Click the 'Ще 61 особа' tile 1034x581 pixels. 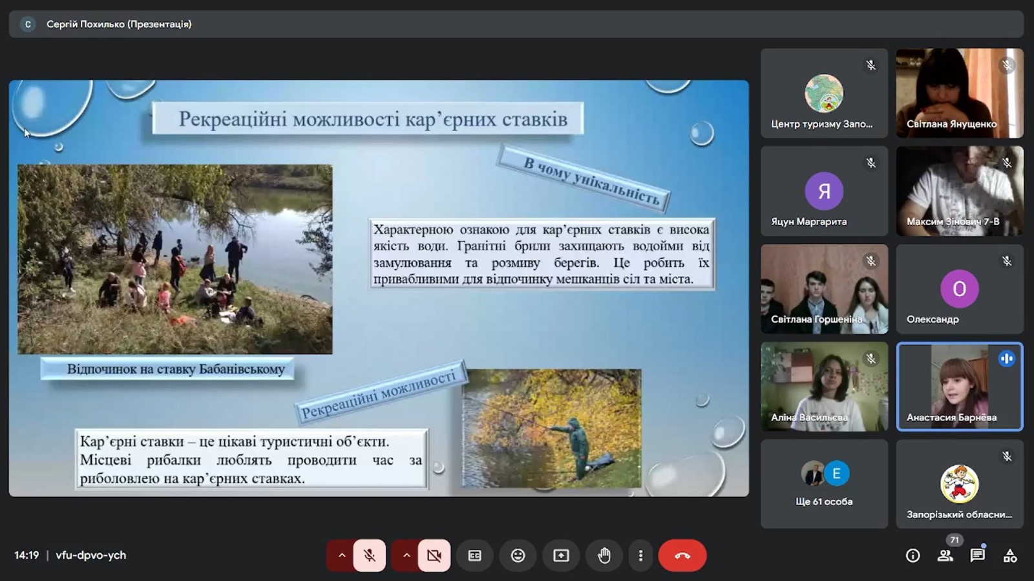pyautogui.click(x=824, y=484)
